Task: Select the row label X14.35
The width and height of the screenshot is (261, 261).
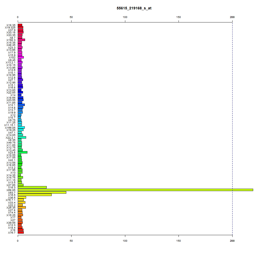Action: [x=11, y=175]
